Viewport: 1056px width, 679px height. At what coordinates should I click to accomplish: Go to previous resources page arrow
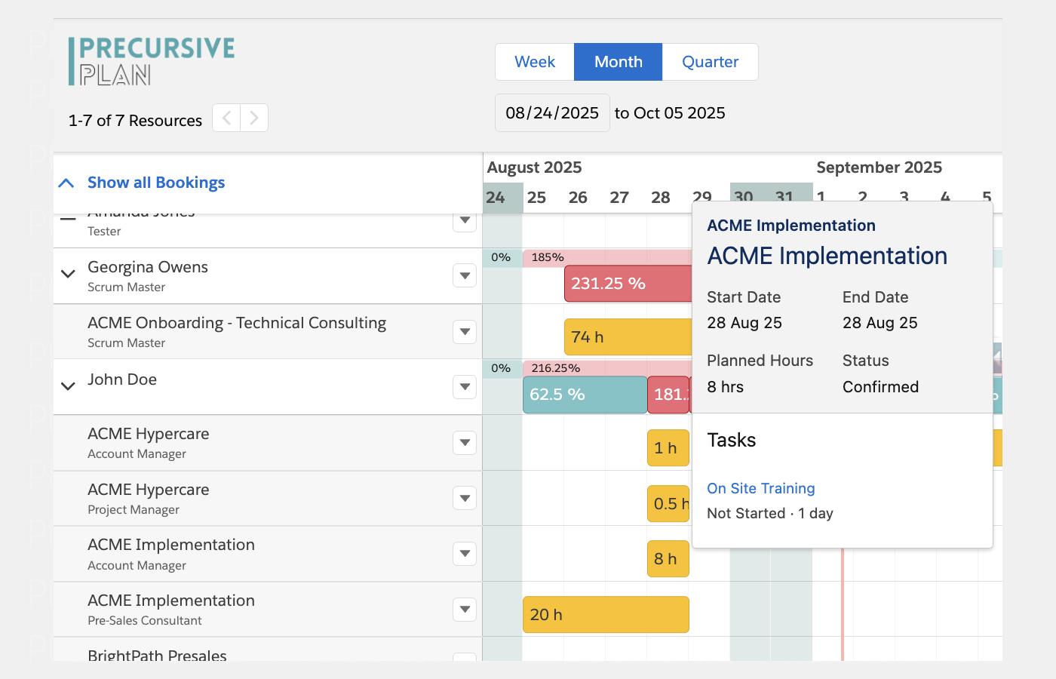click(x=226, y=118)
